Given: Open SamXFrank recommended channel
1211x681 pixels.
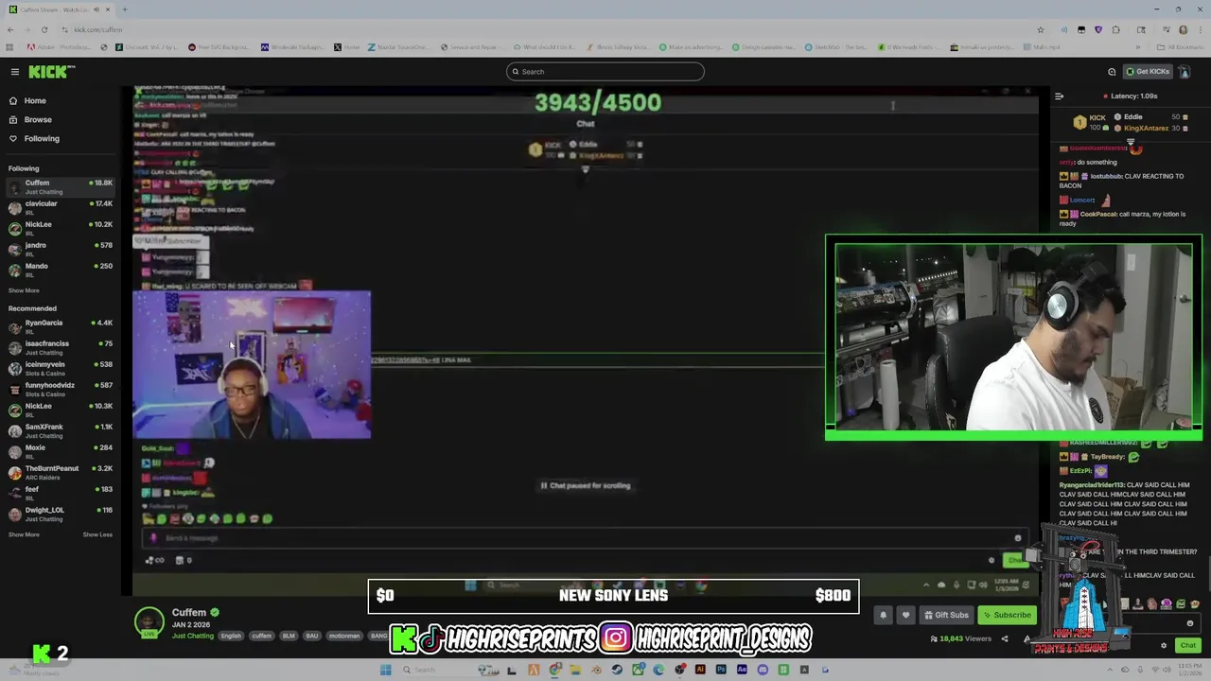Looking at the screenshot, I should pyautogui.click(x=61, y=430).
